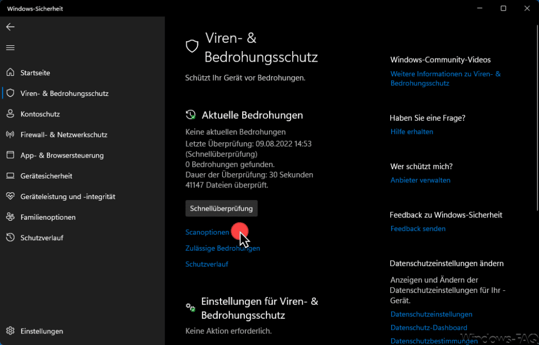Click the Windows-Sicherheit window title
Image resolution: width=539 pixels, height=345 pixels.
pos(35,8)
